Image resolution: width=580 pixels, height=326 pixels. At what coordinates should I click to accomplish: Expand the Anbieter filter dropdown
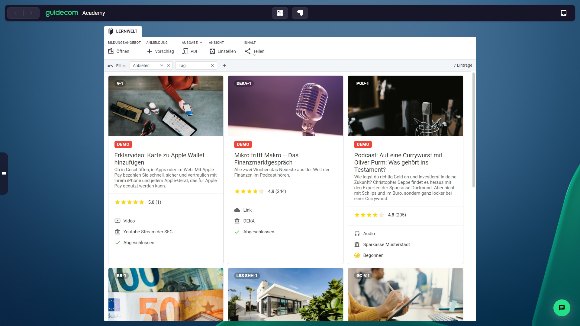[162, 66]
